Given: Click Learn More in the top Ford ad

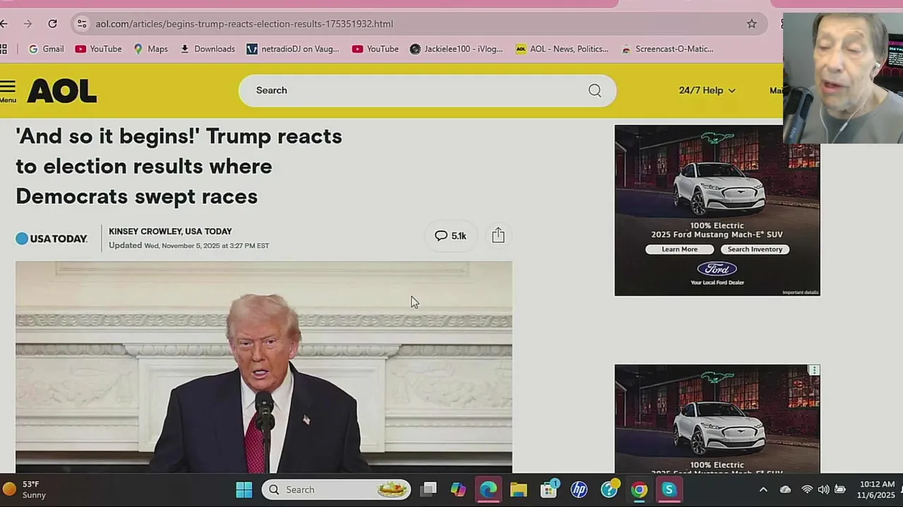Looking at the screenshot, I should point(679,249).
